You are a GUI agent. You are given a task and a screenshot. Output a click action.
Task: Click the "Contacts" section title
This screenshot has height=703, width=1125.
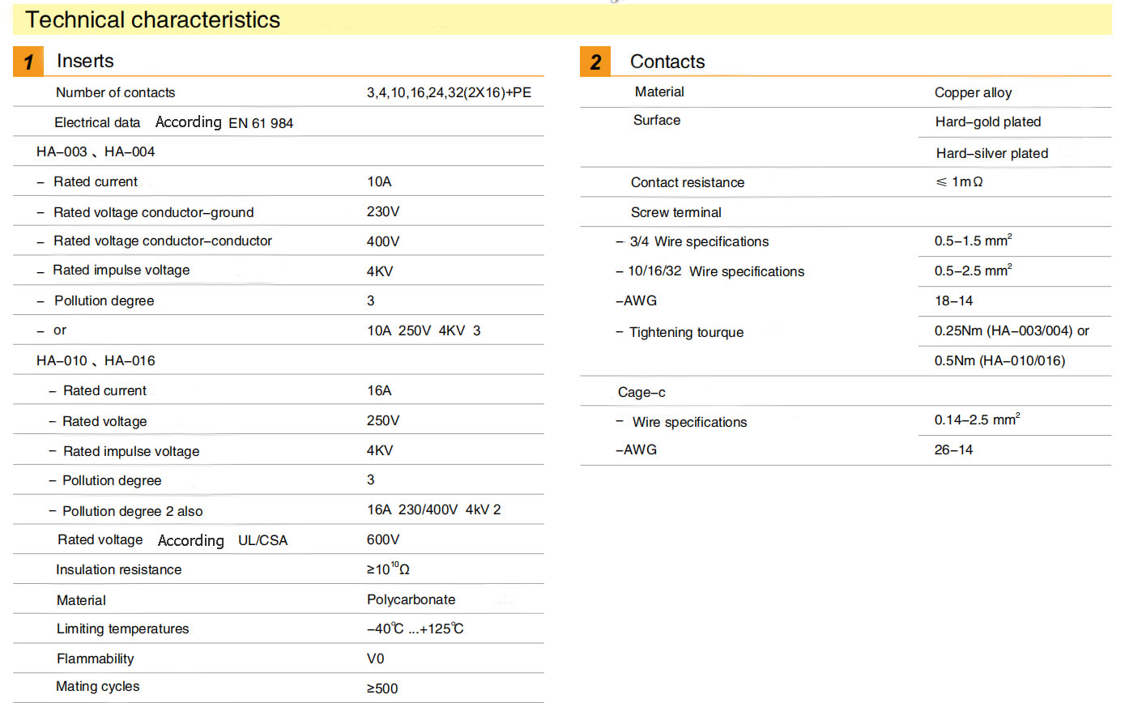[x=667, y=62]
